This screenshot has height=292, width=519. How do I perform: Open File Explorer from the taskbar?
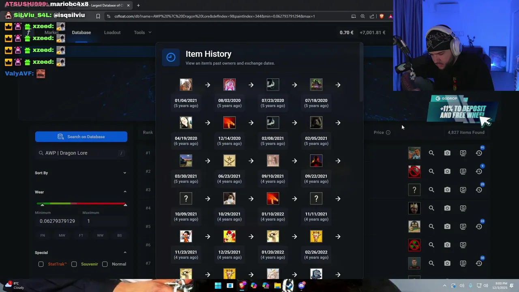click(277, 286)
